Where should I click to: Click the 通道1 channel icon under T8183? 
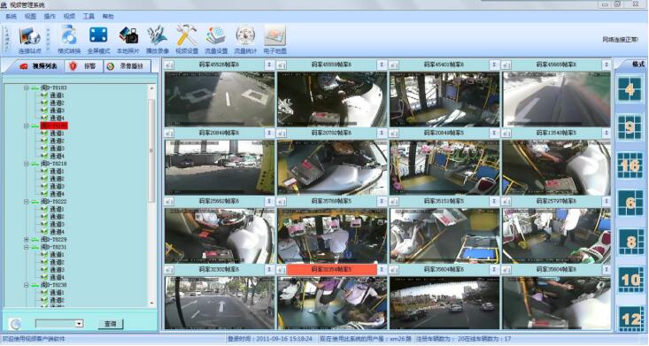point(44,96)
